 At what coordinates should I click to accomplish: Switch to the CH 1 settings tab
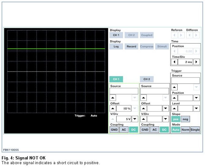[116, 79]
